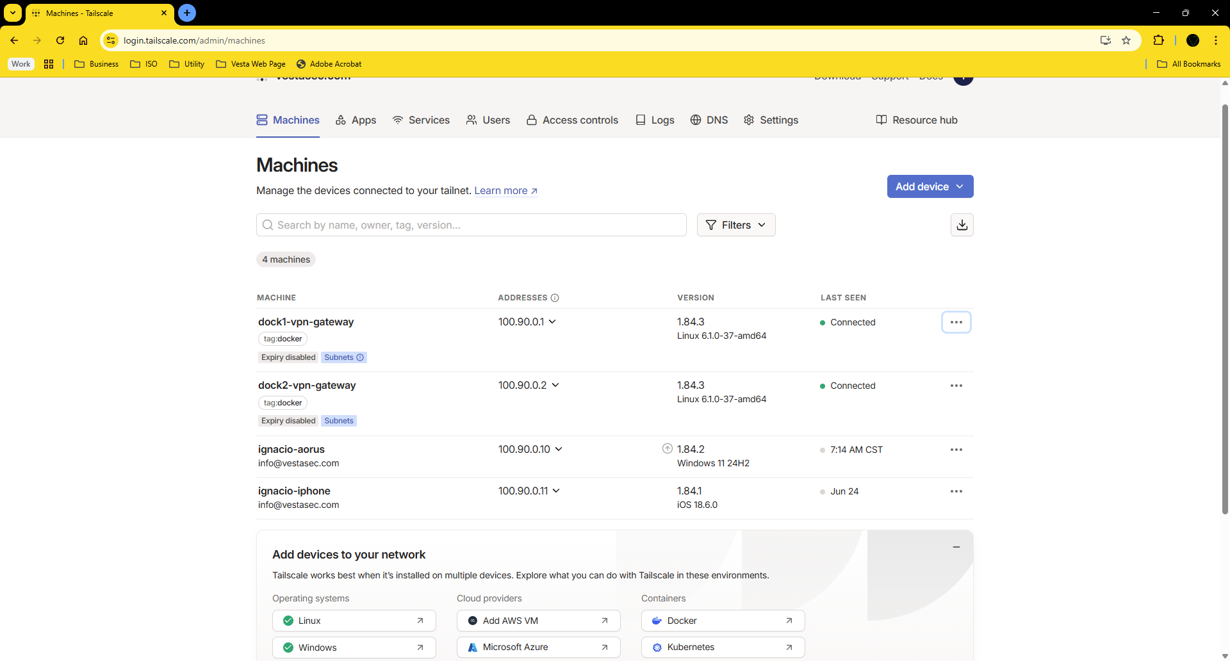1230x661 pixels.
Task: Click the site information icon in address bar
Action: 111,40
